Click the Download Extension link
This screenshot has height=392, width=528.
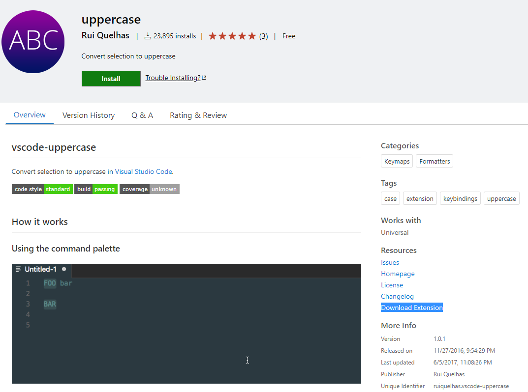click(412, 308)
